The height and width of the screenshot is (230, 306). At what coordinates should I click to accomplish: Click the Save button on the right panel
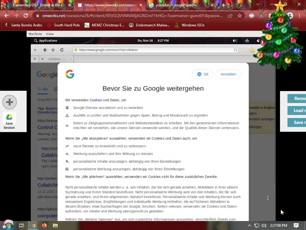[x=297, y=122]
